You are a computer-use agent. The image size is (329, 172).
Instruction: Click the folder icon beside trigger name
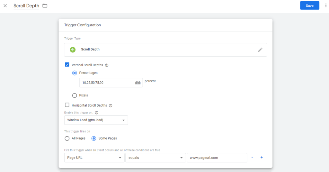[45, 6]
